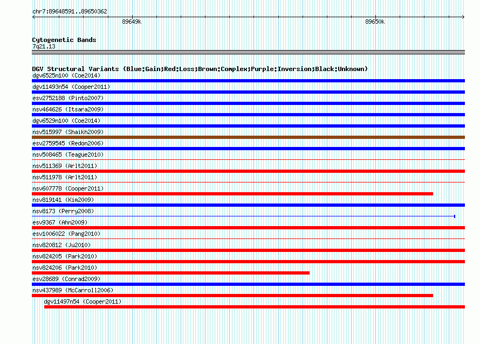The width and height of the screenshot is (480, 344).
Task: Click nsv464626 (Itsara2009) label
Action: coord(68,109)
